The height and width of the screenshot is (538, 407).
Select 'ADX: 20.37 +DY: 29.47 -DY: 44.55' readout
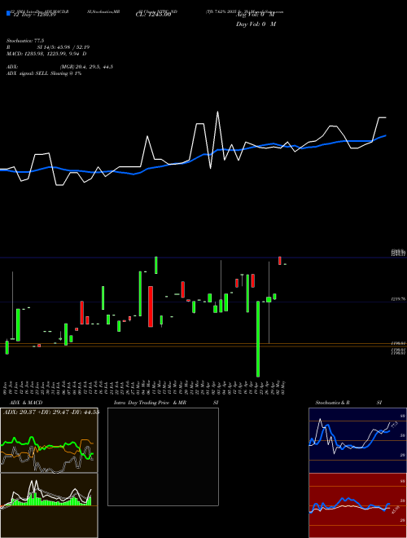tap(51, 412)
